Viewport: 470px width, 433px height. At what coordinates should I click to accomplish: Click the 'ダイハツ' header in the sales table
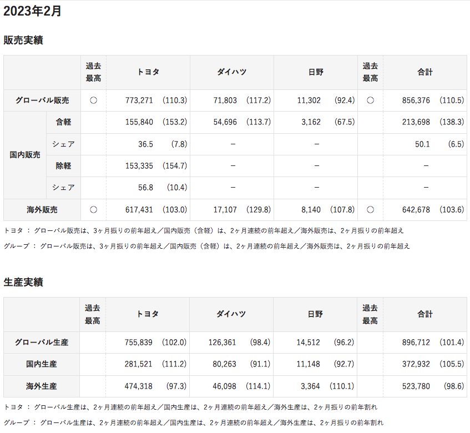(232, 72)
